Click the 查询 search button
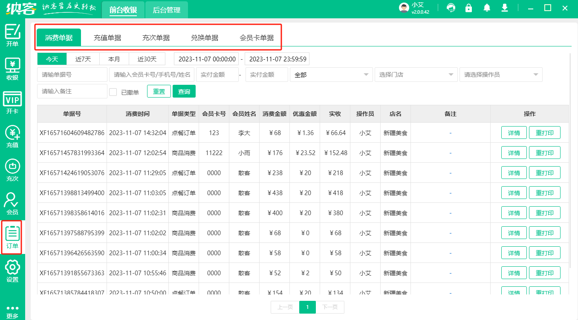The image size is (578, 320). (184, 91)
